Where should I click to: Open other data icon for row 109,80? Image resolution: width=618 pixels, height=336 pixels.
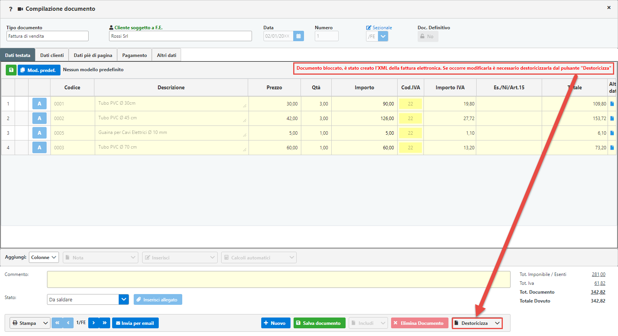click(x=612, y=104)
